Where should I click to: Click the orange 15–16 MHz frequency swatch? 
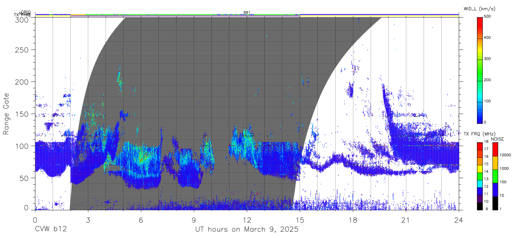tap(480, 161)
